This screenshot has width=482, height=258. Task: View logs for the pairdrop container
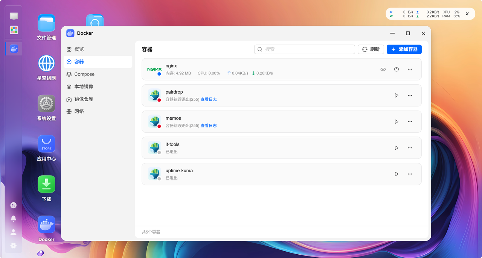[209, 99]
